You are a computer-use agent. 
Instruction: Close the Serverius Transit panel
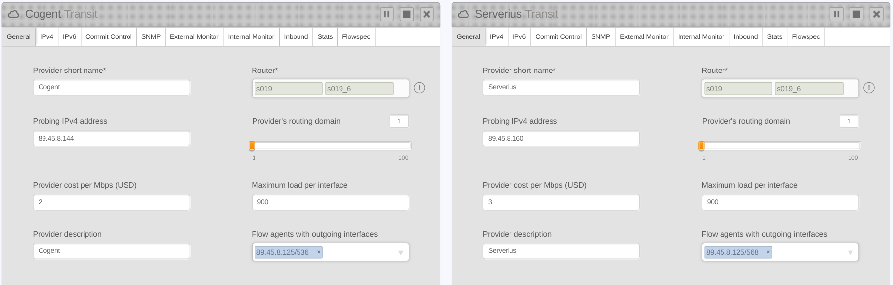click(876, 14)
